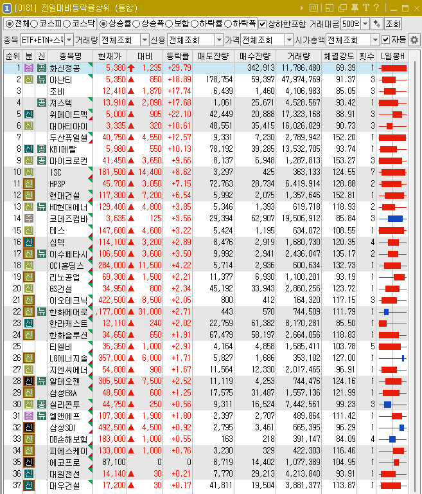The width and height of the screenshot is (422, 494).
Task: Open the 거래량 전체조회 dropdown
Action: tap(145, 40)
